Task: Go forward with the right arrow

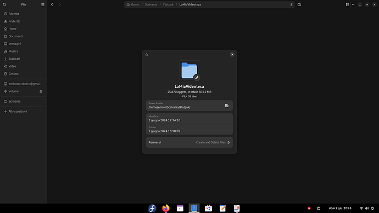Action: 60,4
